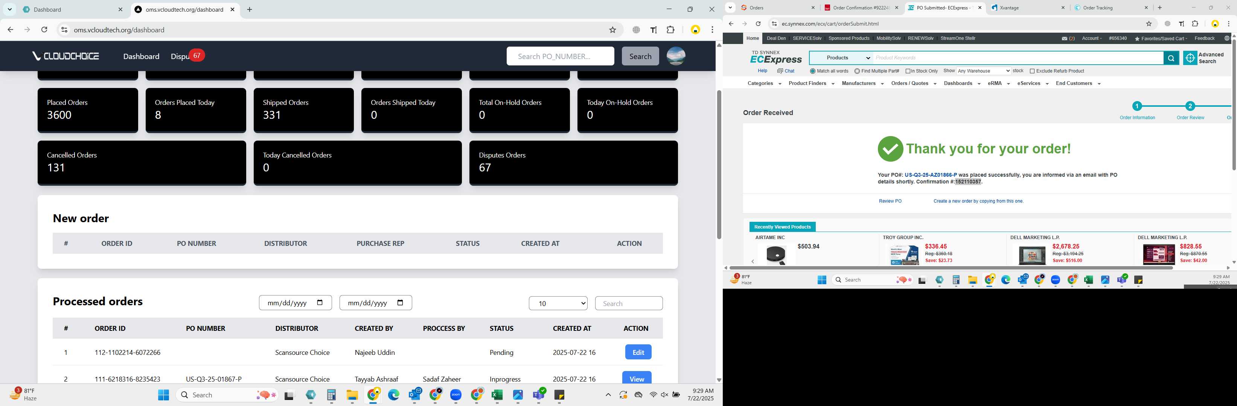Screen dimensions: 1237x406
Task: Open Deal Den in the ECExpress top bar
Action: click(x=776, y=38)
